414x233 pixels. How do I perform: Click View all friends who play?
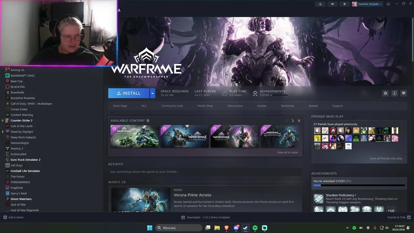coord(386,159)
